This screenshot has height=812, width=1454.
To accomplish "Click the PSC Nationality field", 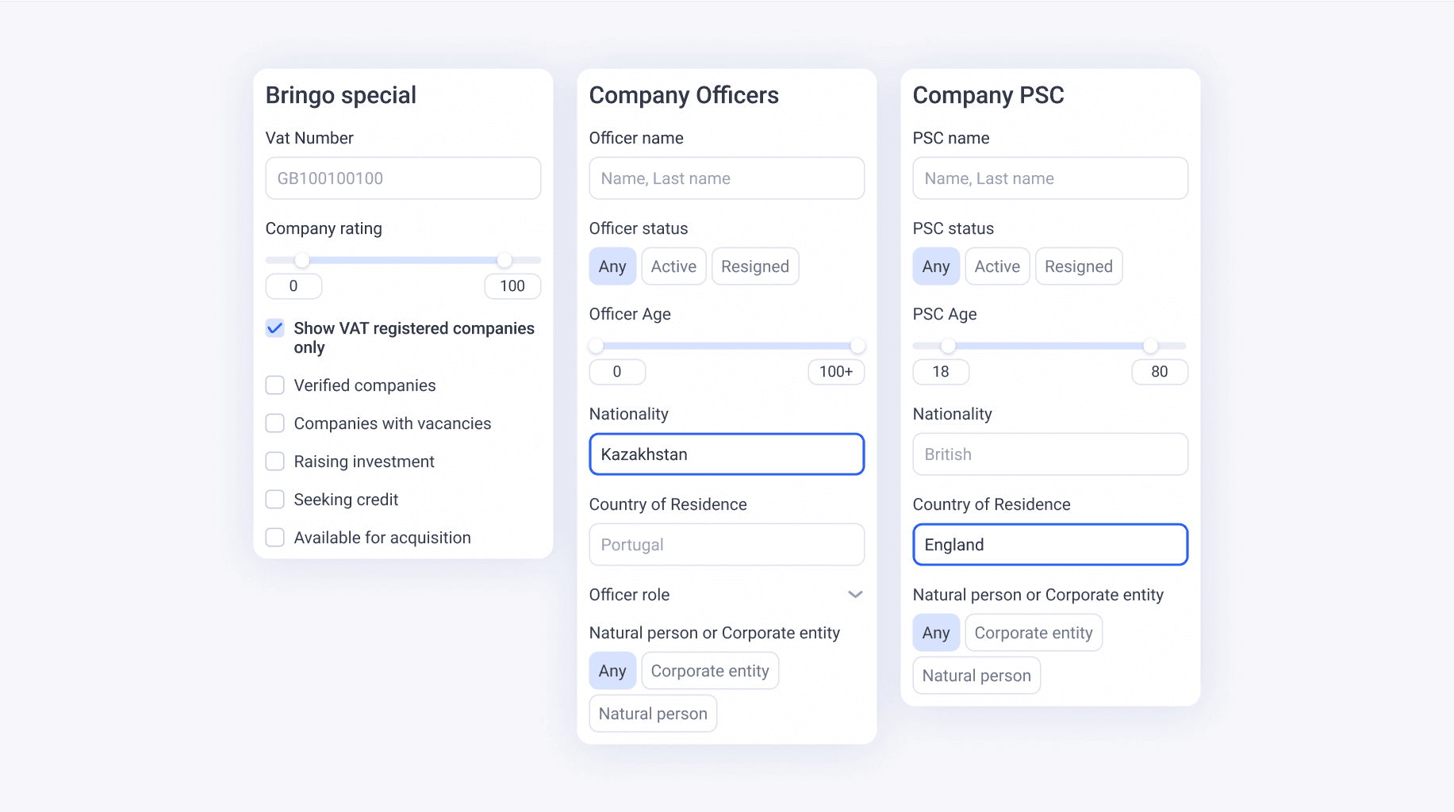I will point(1050,454).
